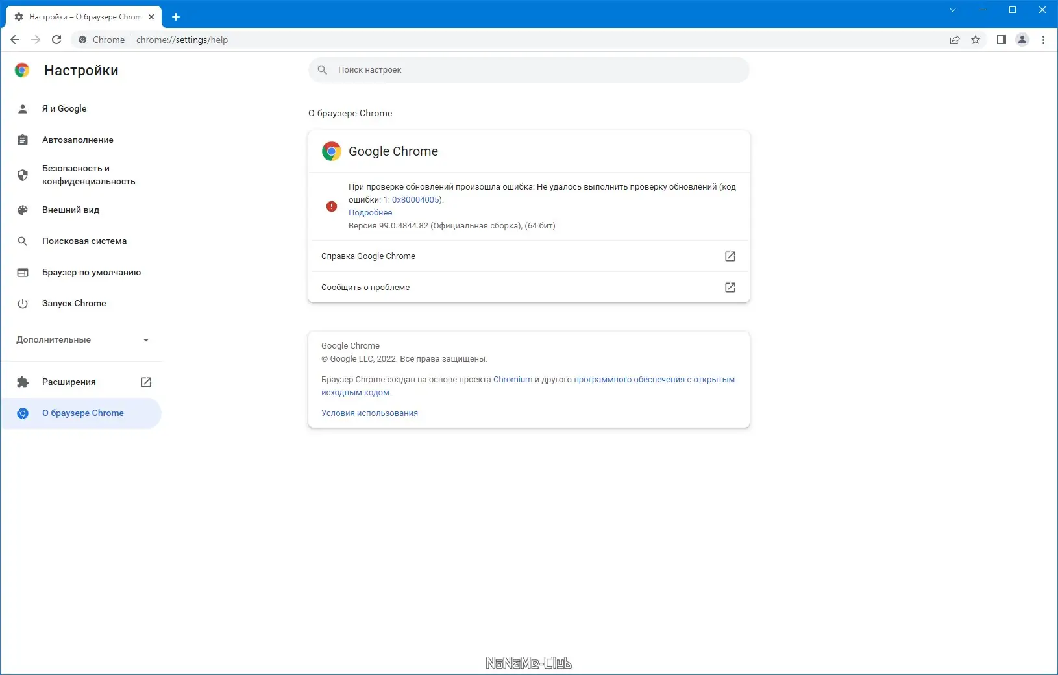Open Условия использования link
This screenshot has height=675, width=1058.
click(369, 413)
